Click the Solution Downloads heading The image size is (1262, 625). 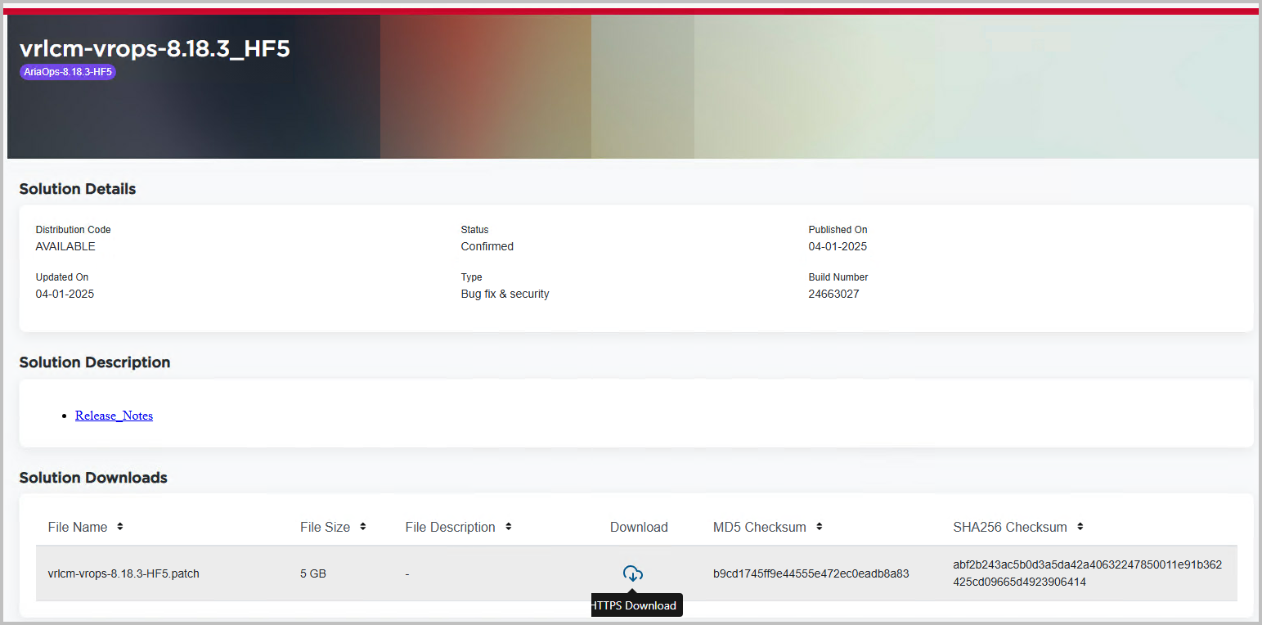(93, 478)
